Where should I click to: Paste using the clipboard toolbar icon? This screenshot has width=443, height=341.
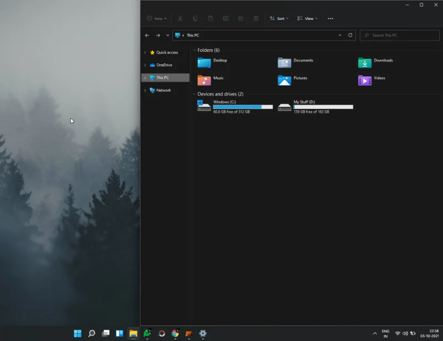point(211,18)
